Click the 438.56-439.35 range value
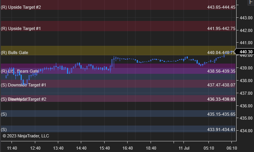Image resolution: width=254 pixels, height=152 pixels. [x=221, y=71]
